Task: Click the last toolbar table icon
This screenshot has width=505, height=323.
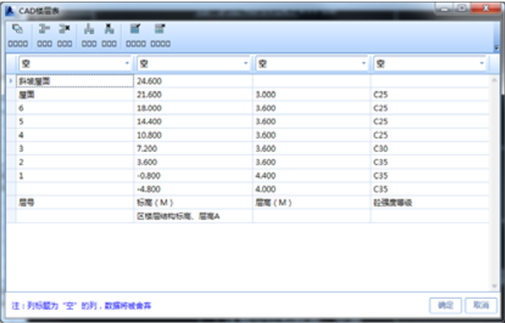Action: tap(160, 29)
